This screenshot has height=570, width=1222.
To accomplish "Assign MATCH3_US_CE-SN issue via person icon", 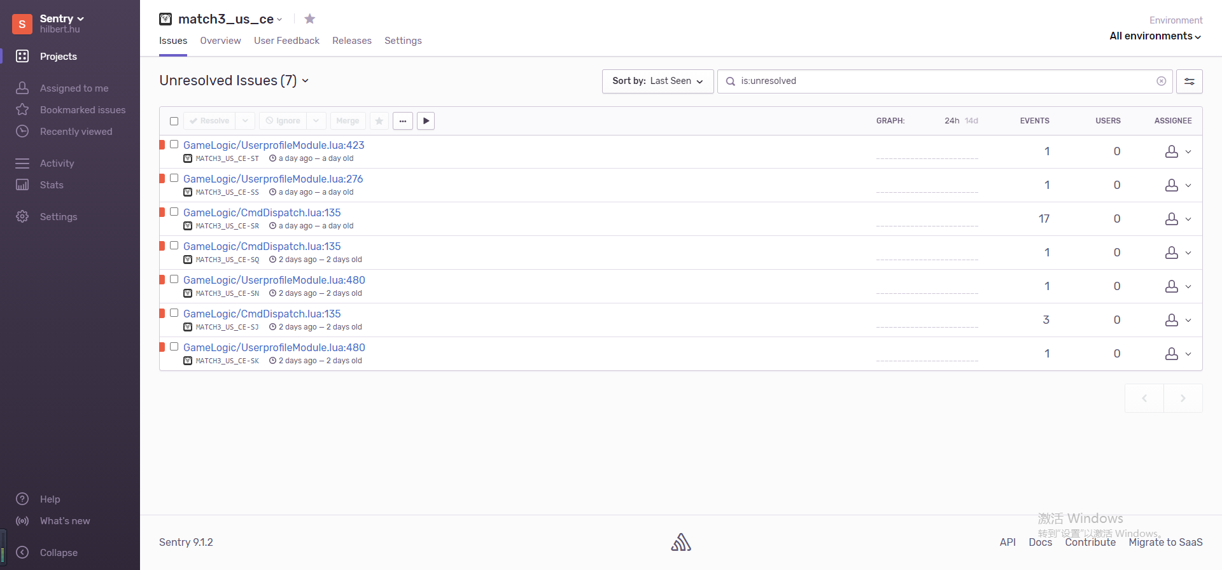I will click(1172, 286).
